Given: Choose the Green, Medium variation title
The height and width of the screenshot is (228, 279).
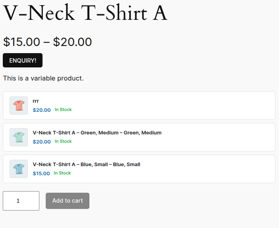Looking at the screenshot, I should pyautogui.click(x=97, y=133).
